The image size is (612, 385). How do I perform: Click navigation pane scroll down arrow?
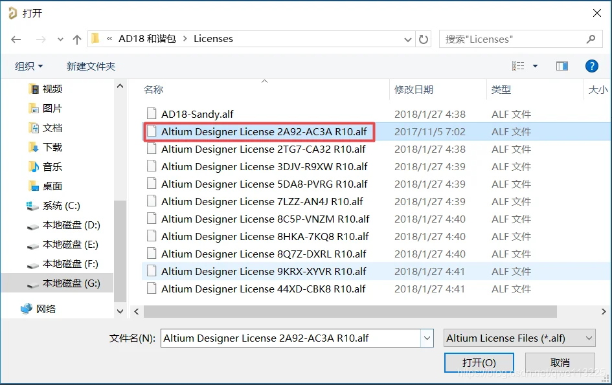click(120, 311)
